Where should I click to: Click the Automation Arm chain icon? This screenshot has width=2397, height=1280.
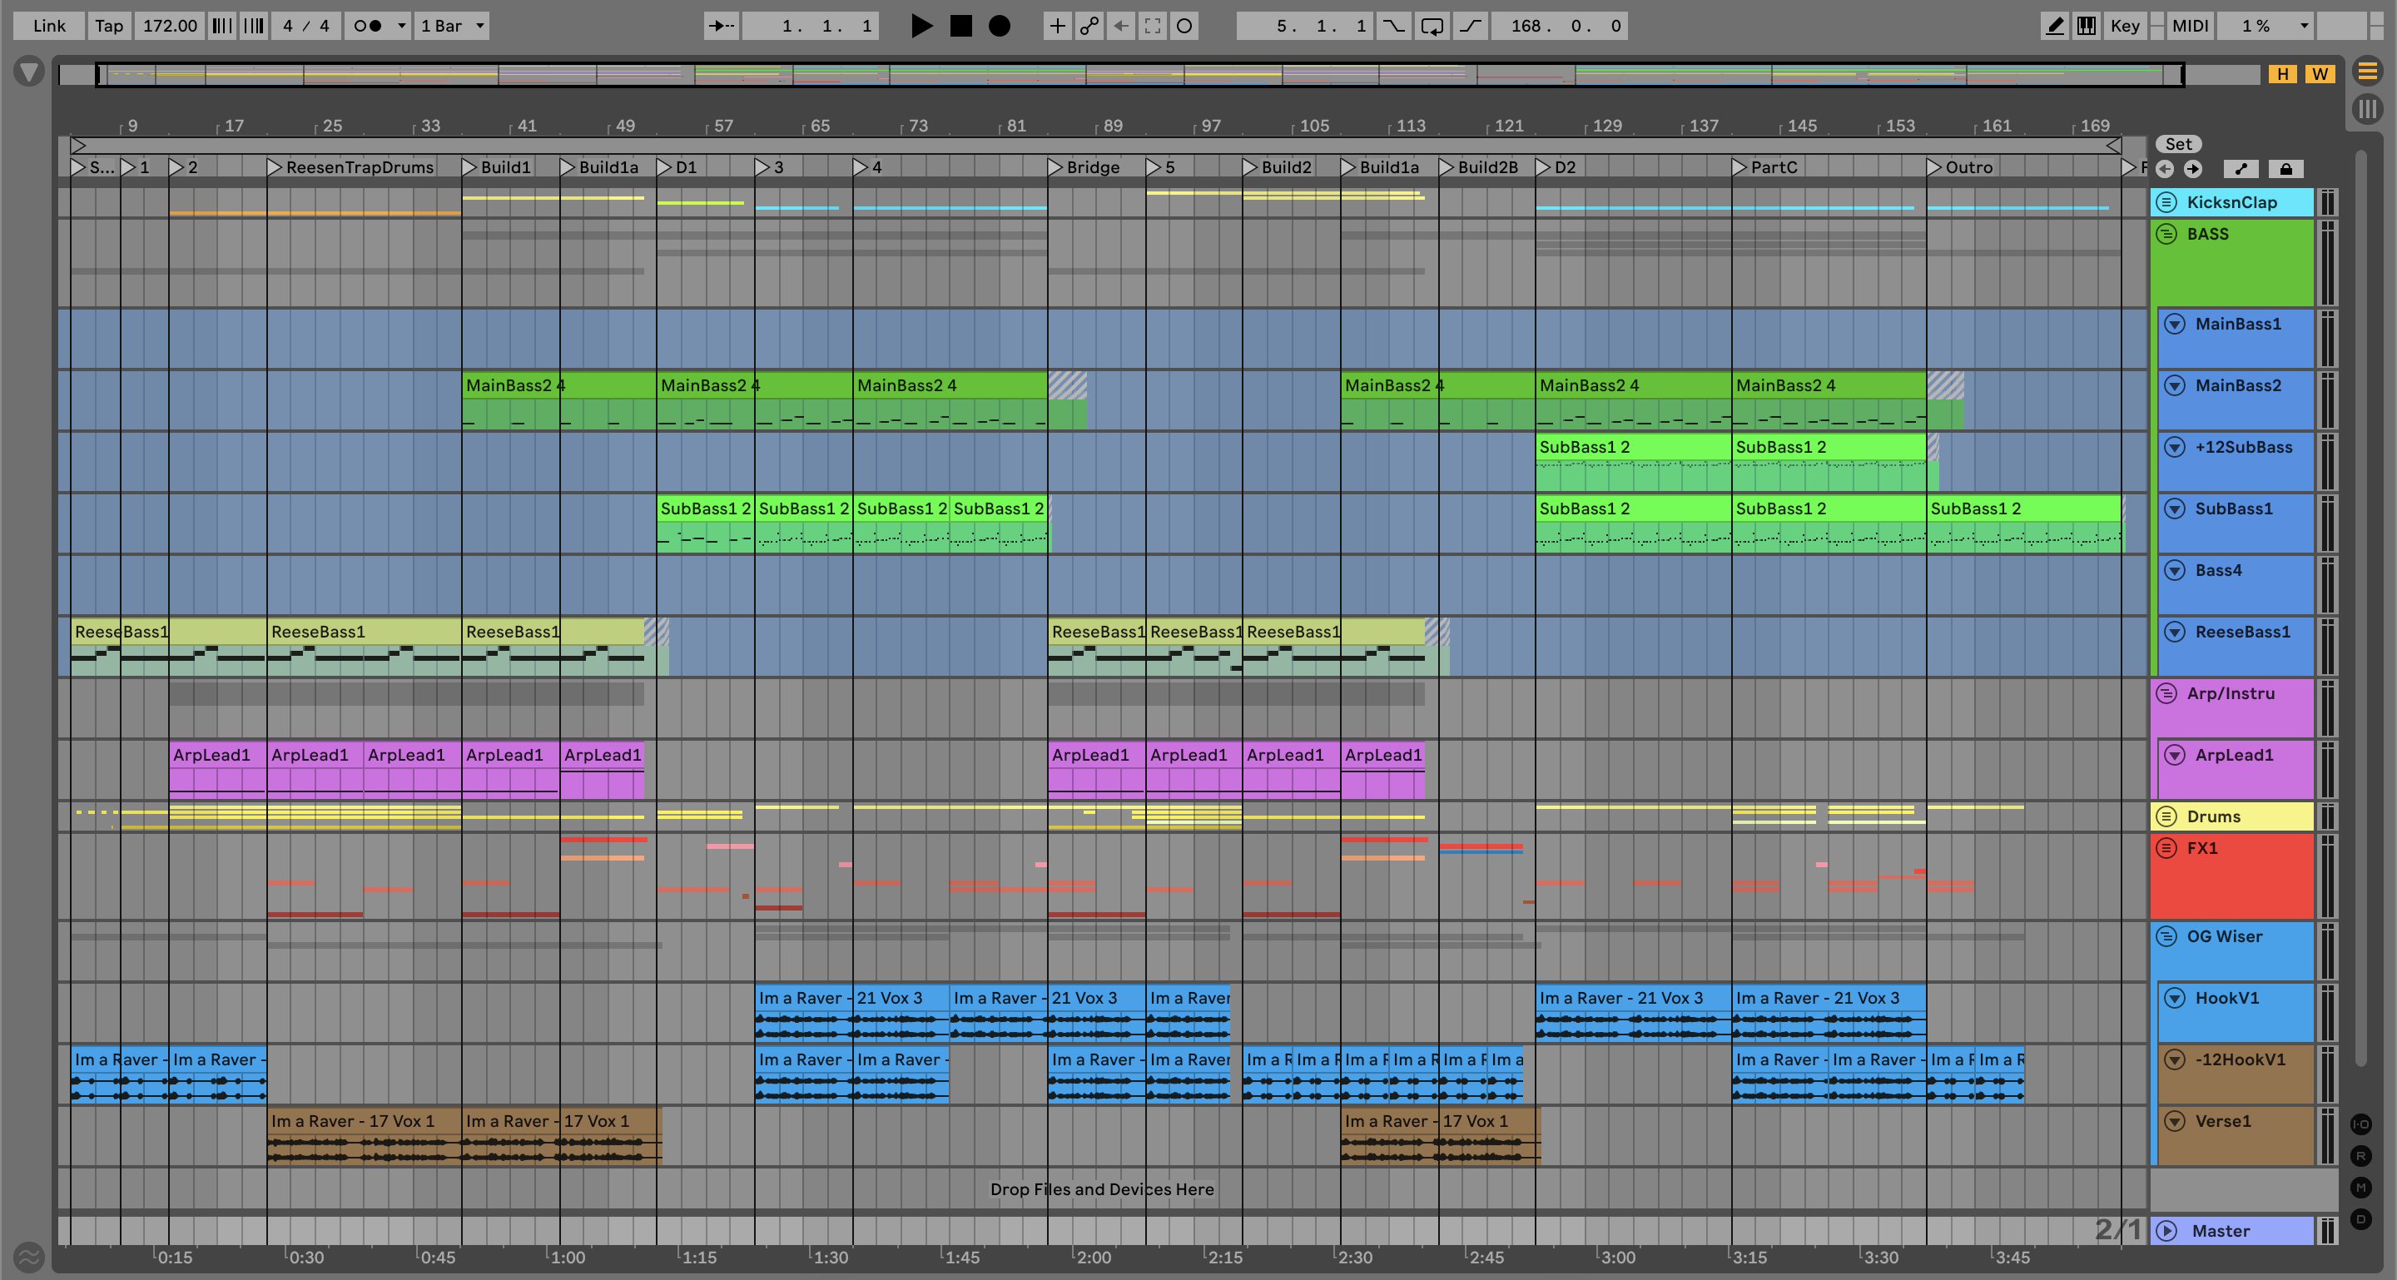(x=1089, y=26)
